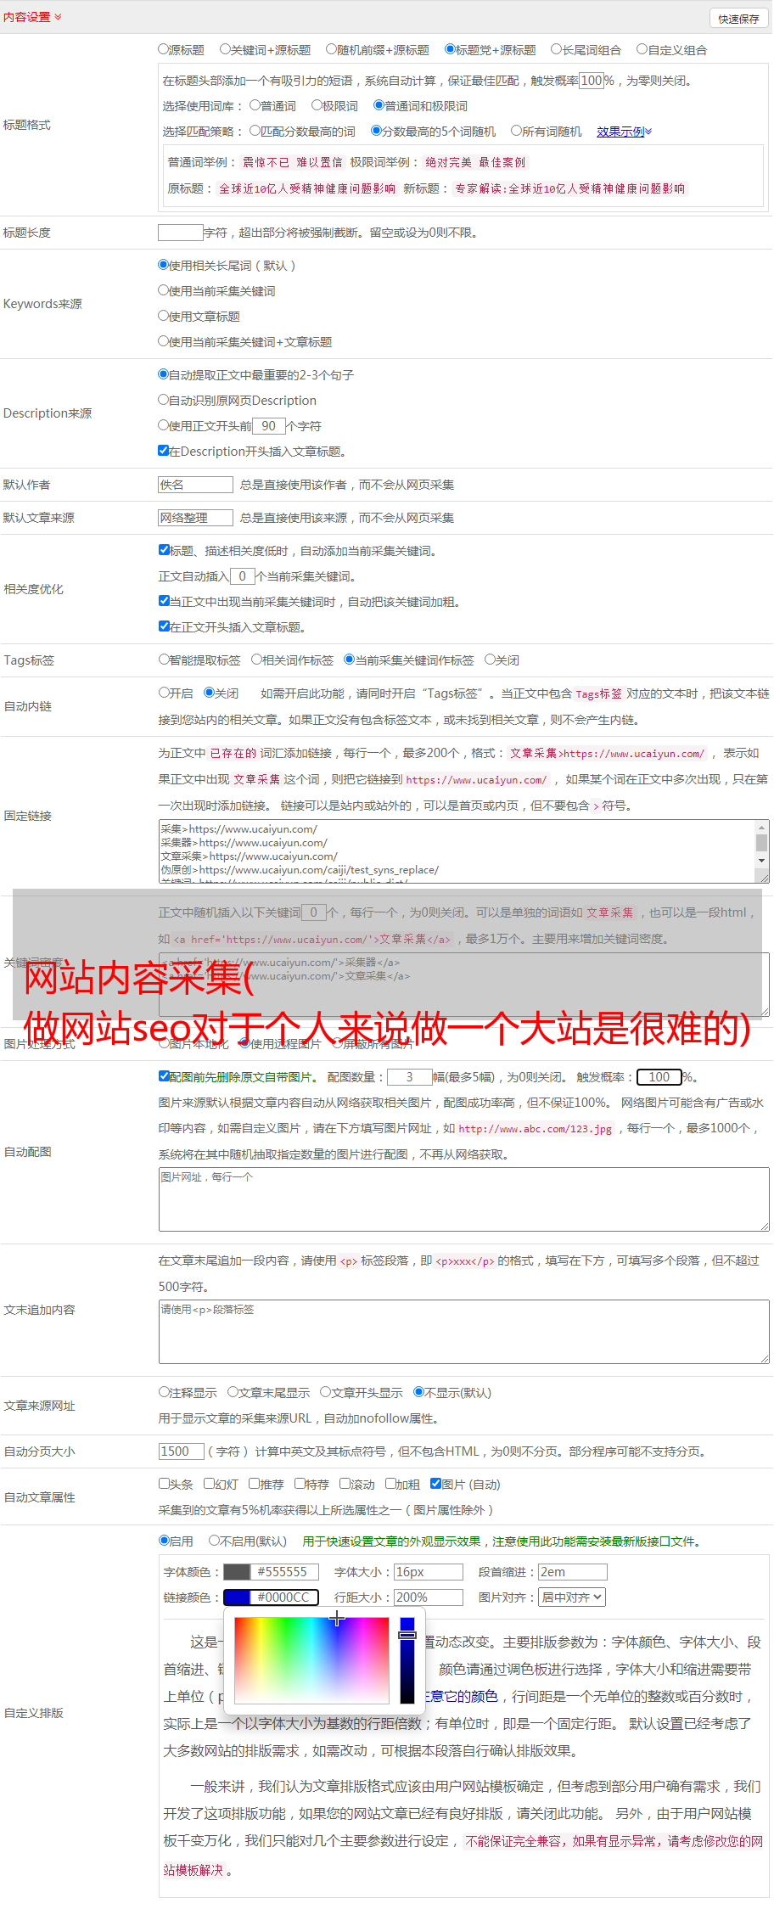Check the 滚动 article attribute
The height and width of the screenshot is (1909, 774).
click(345, 1484)
